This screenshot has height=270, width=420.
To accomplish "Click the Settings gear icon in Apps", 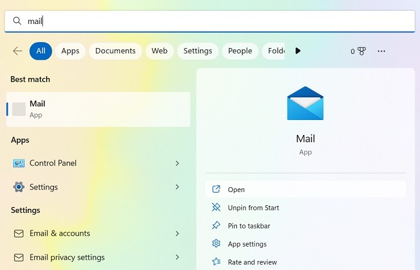I will click(x=19, y=187).
